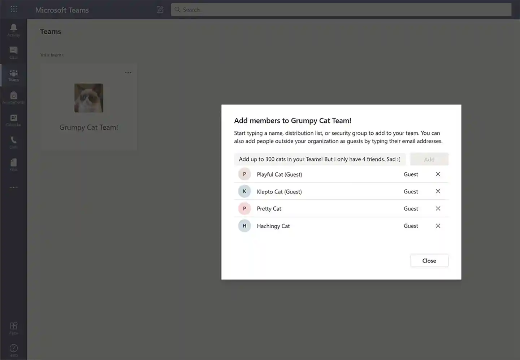Click Guest role for Pretty Cat

411,208
